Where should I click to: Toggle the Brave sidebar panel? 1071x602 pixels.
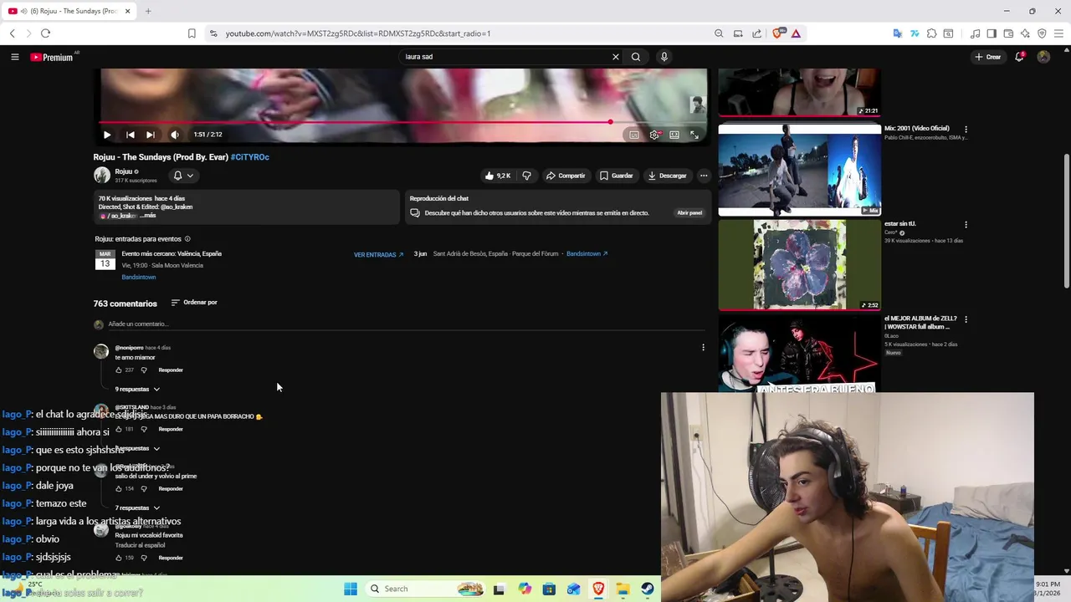pos(992,33)
